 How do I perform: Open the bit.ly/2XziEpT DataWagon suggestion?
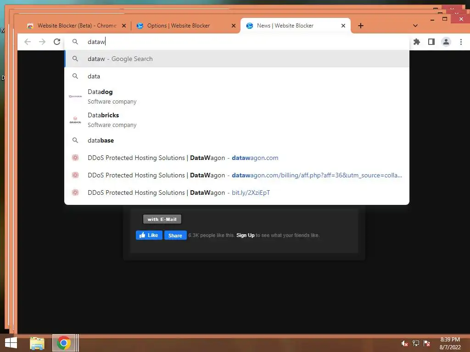(237, 192)
